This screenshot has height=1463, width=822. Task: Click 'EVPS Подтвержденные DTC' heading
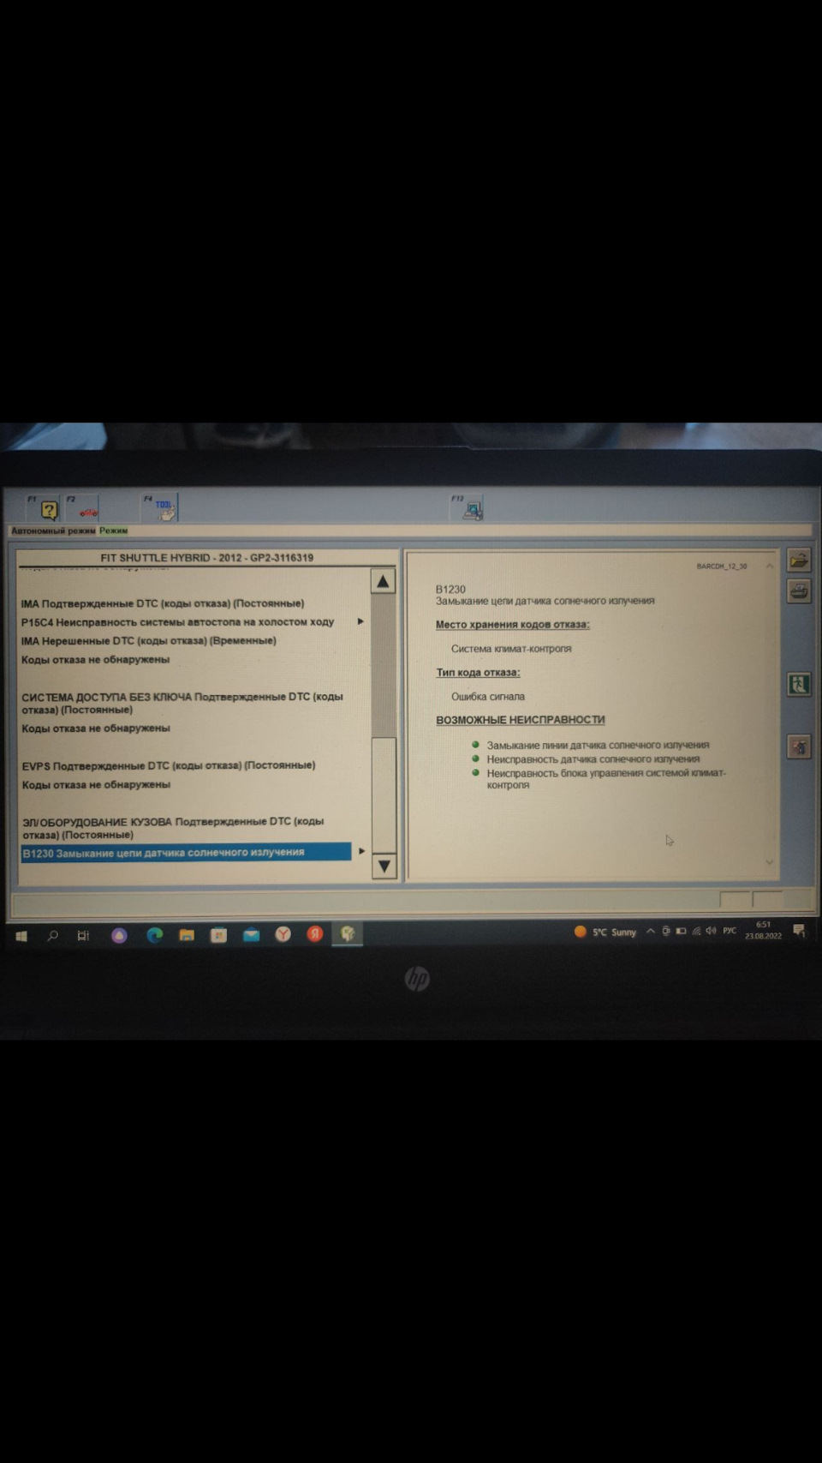click(169, 765)
